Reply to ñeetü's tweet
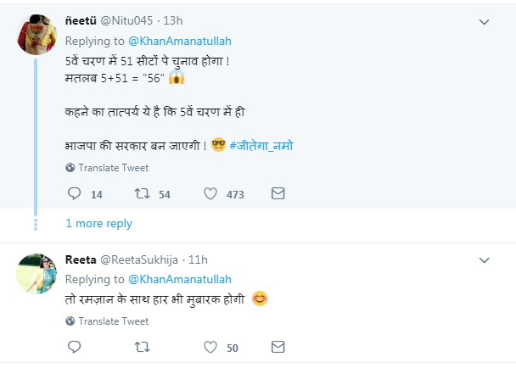516x368 pixels. tap(74, 194)
